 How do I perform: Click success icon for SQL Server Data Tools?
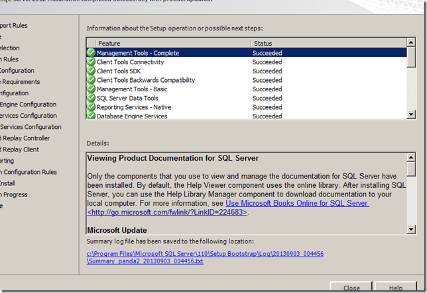point(91,98)
